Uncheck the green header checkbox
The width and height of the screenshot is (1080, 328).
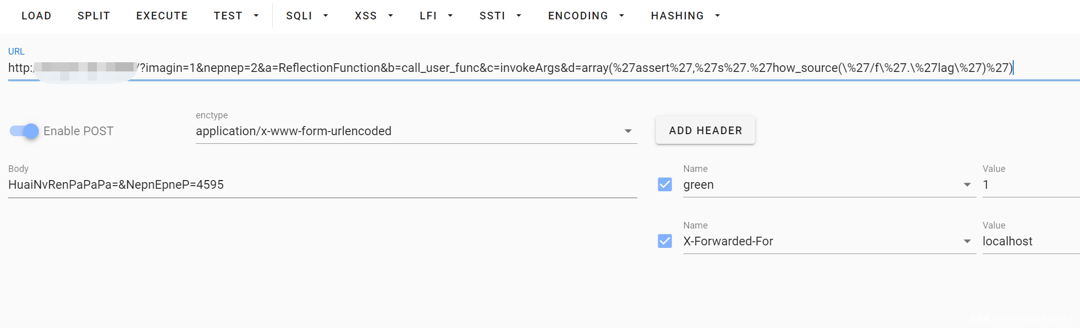coord(665,184)
